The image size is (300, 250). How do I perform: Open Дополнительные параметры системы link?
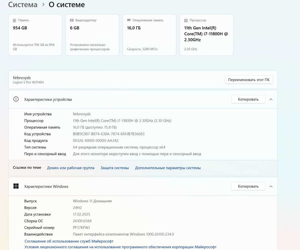(x=168, y=168)
